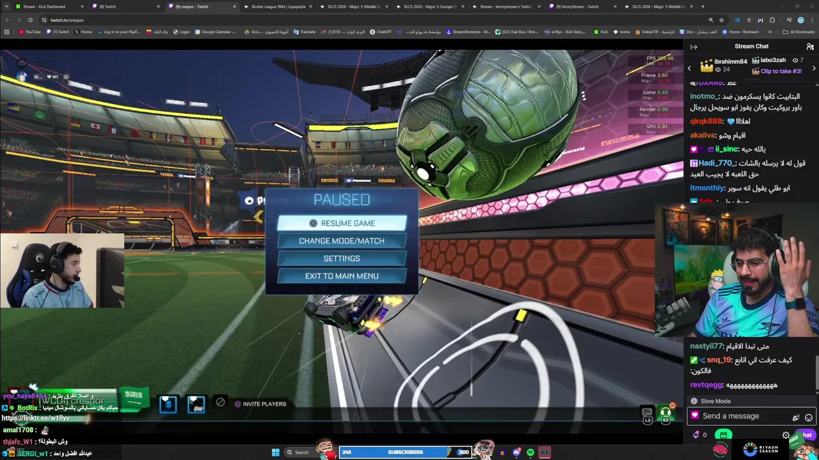Image resolution: width=819 pixels, height=460 pixels.
Task: Resume the paused Rocket League game
Action: (342, 223)
